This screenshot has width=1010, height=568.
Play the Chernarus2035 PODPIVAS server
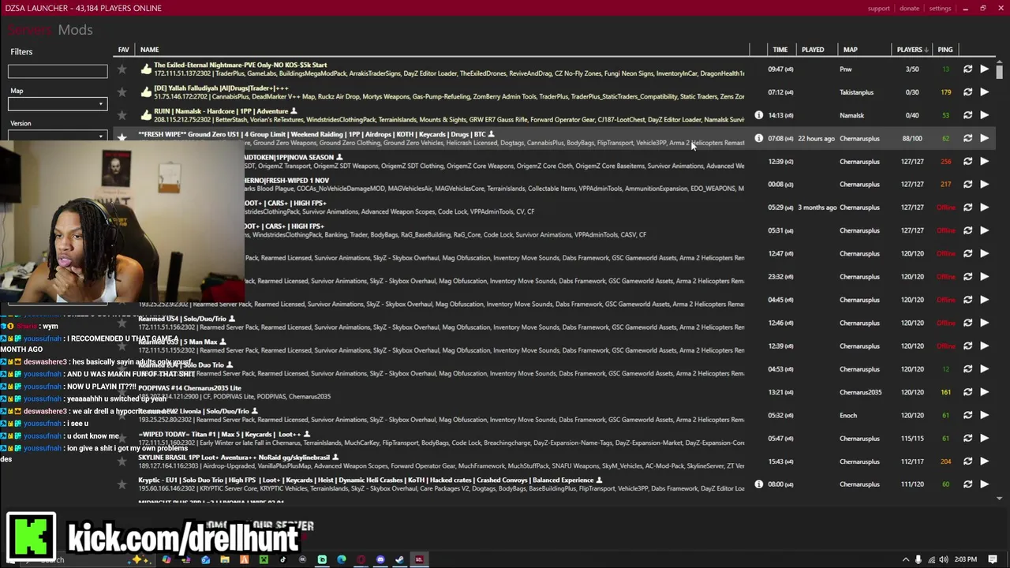(984, 392)
